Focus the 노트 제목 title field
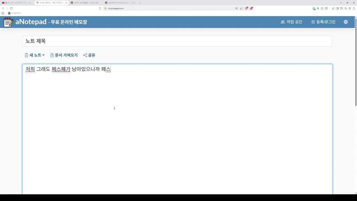This screenshot has width=357, height=201. pyautogui.click(x=177, y=41)
